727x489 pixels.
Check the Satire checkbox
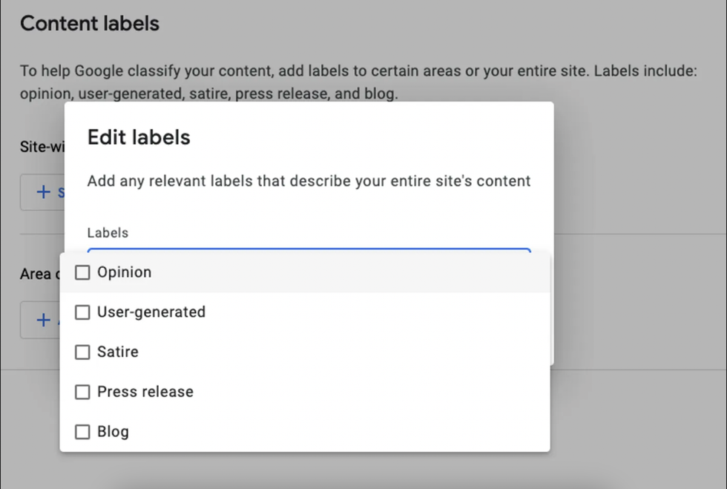pyautogui.click(x=82, y=352)
